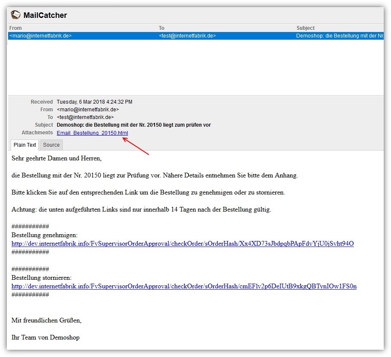Screen dimensions: 391x357
Task: Open the Bestellung stornieren cancellation link
Action: click(x=184, y=286)
